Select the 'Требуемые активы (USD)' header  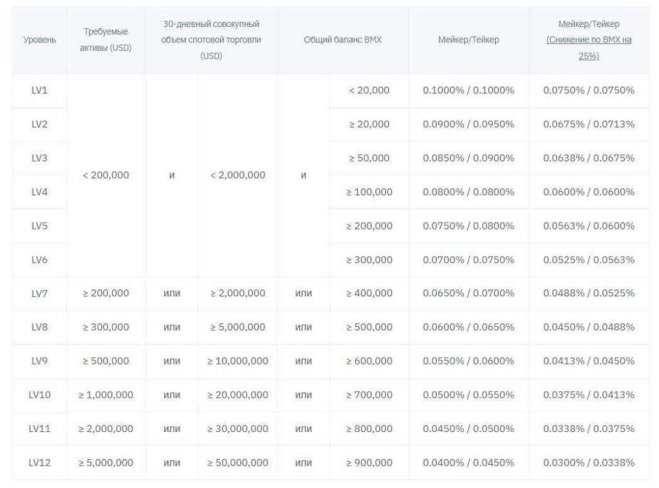click(106, 40)
